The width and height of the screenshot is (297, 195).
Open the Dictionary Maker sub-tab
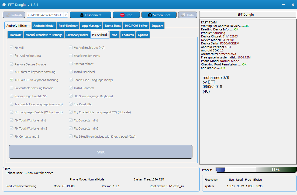tap(77, 35)
